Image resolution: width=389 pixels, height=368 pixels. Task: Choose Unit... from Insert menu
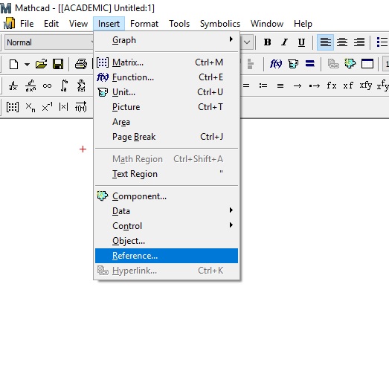coord(167,92)
